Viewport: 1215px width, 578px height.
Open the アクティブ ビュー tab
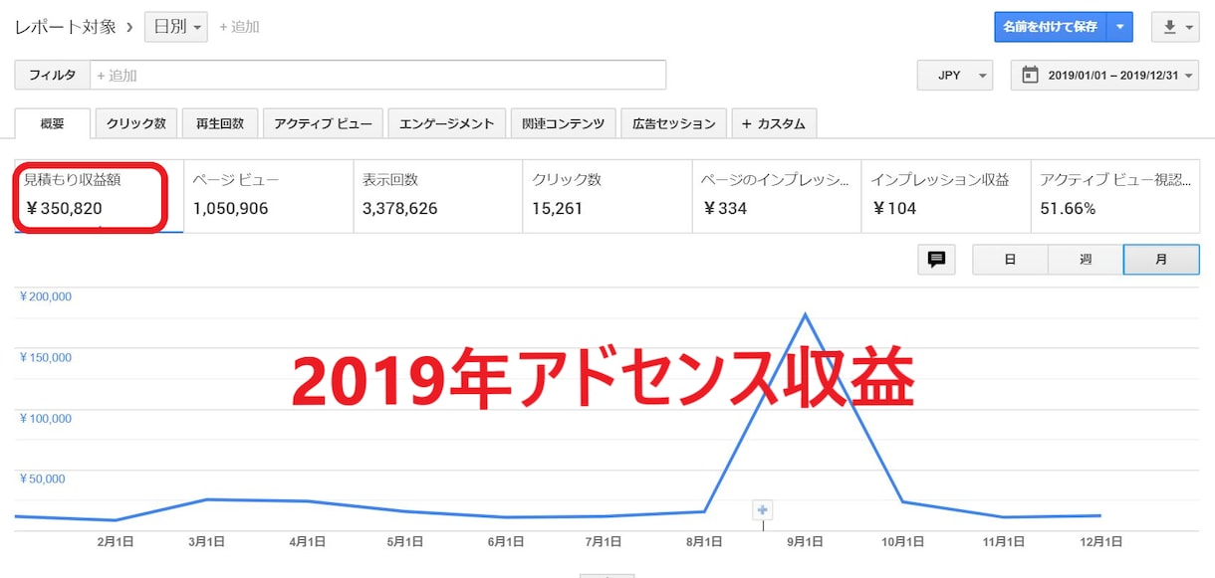pos(323,123)
